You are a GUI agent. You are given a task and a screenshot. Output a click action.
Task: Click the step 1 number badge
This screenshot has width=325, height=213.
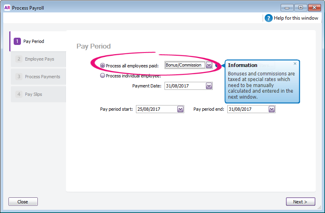(x=17, y=41)
